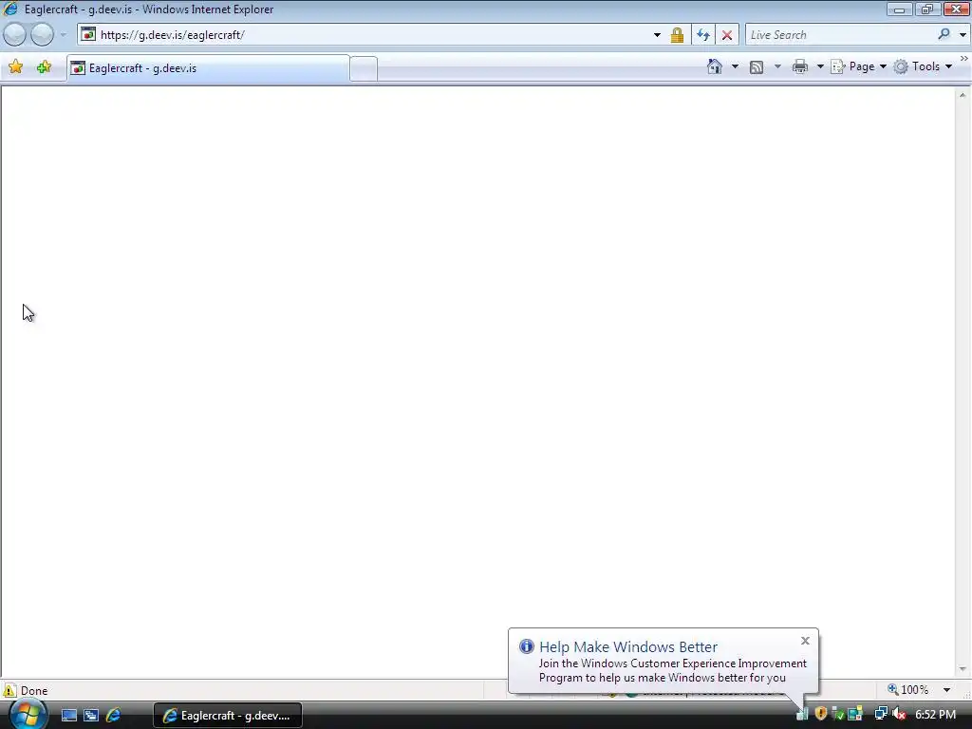The image size is (972, 729).
Task: Click the Refresh page button
Action: click(703, 35)
